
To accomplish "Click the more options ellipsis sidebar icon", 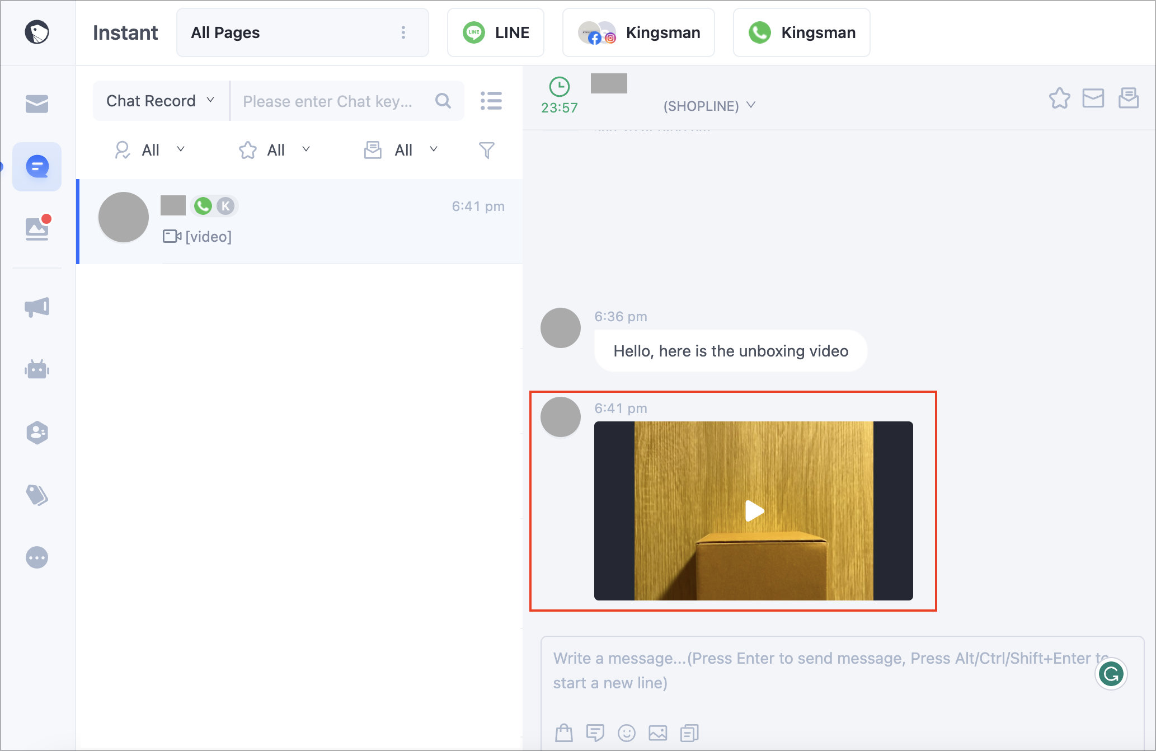I will [x=37, y=557].
